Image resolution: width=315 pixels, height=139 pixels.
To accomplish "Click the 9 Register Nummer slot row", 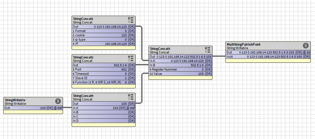I will pos(180,70).
